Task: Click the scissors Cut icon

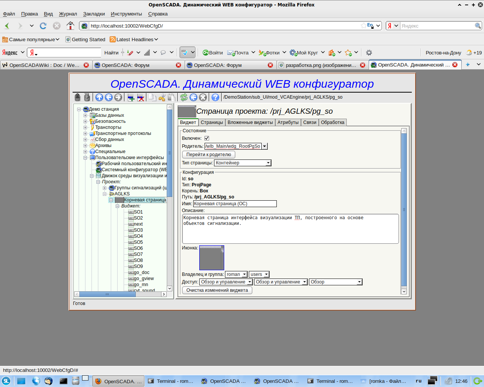Action: tap(162, 98)
